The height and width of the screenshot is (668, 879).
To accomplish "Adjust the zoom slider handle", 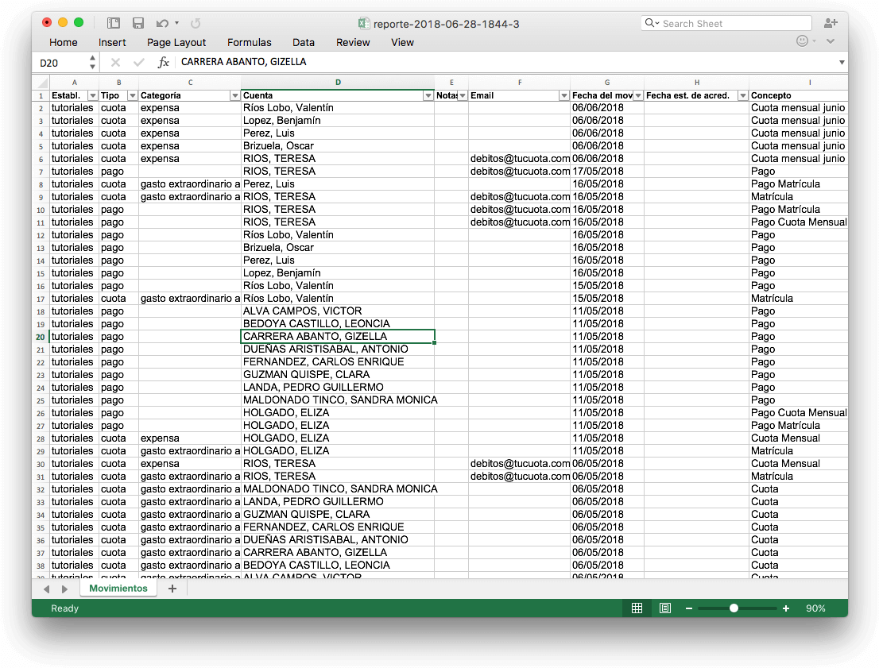I will tap(734, 608).
